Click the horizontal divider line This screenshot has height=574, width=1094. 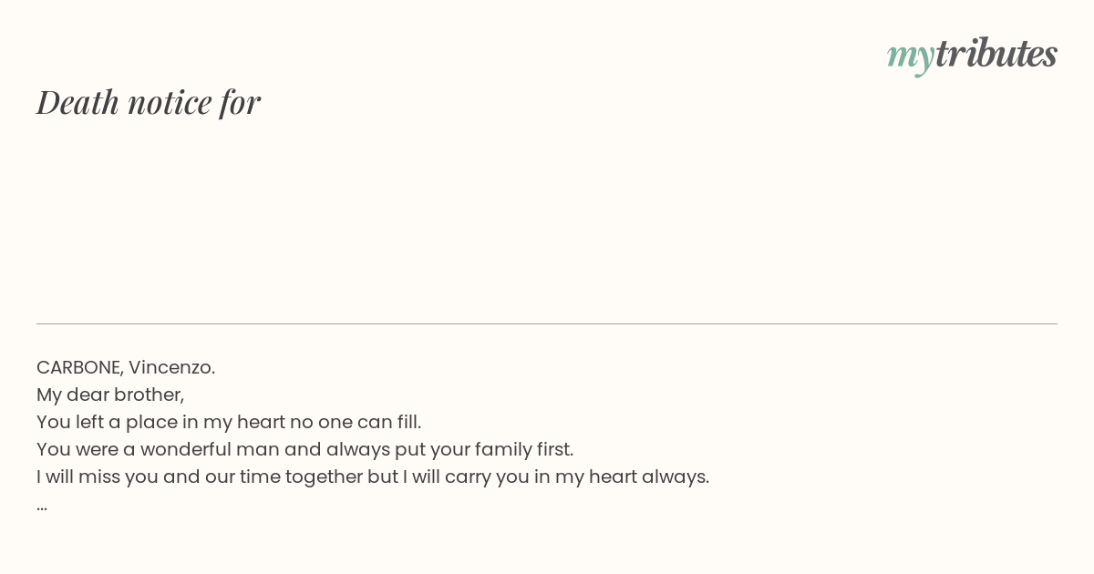(x=547, y=323)
